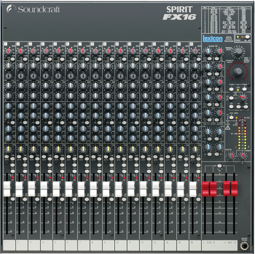Click the AUX1 output master knob
Screen dimensions: 255x254
(208, 132)
